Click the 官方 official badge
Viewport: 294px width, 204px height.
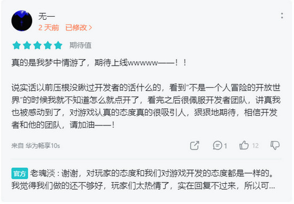pyautogui.click(x=20, y=174)
